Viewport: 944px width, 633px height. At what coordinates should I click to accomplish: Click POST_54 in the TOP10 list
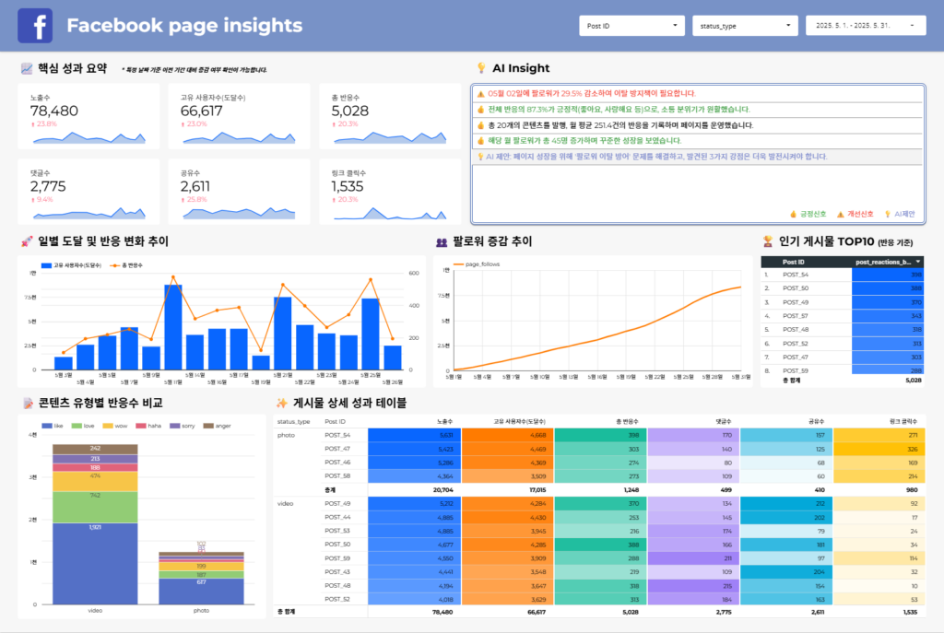795,275
